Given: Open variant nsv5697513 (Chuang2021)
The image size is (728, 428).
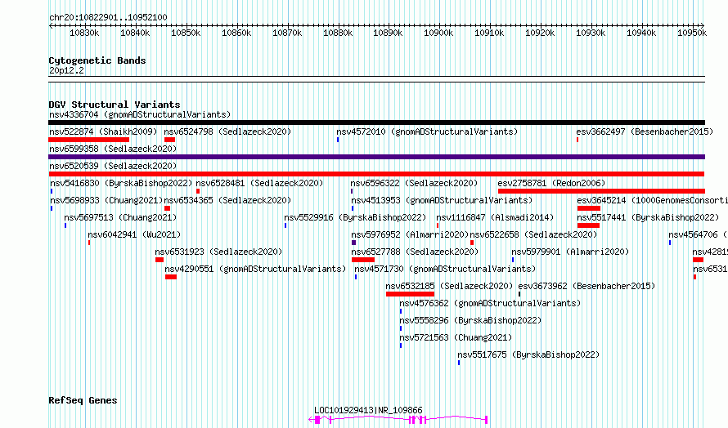Looking at the screenshot, I should click(x=121, y=217).
